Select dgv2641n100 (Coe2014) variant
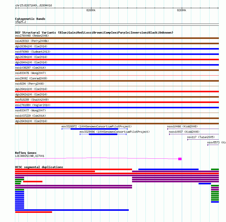Viewport: 226px width, 222px height. pos(31,89)
